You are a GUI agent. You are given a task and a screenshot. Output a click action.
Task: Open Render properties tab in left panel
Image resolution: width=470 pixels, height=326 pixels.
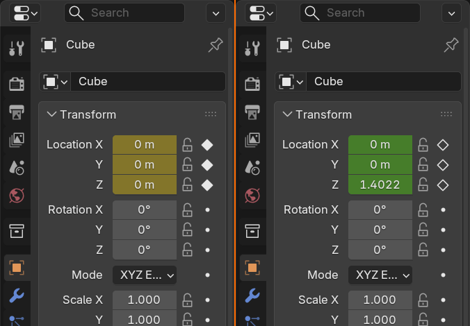pos(17,83)
